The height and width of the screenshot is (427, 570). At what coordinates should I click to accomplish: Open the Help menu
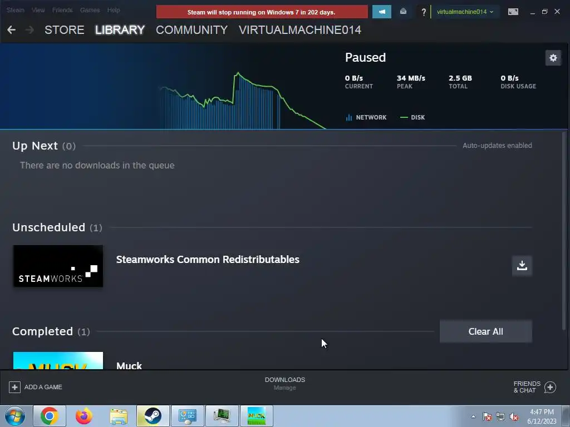pyautogui.click(x=114, y=10)
